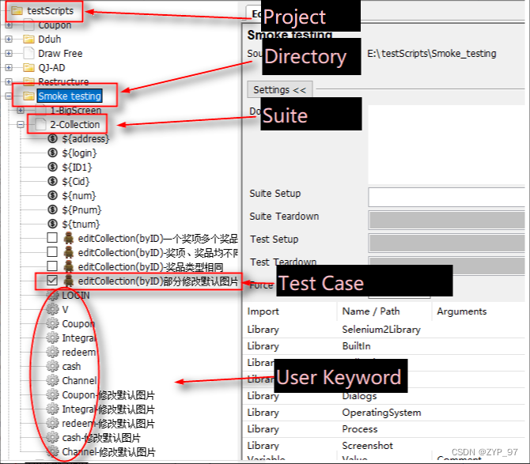Click the gear icon for keyword cash
530x464 pixels.
(52, 366)
